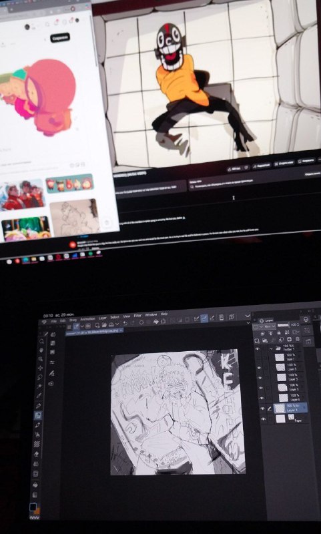Open the layer blending mode dropdown
321x534 pixels.
269,326
